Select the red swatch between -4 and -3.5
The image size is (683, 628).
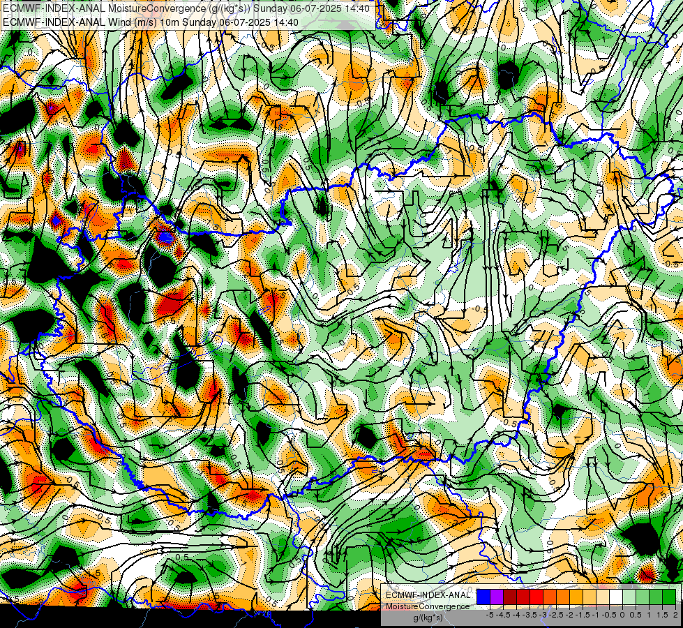click(523, 597)
